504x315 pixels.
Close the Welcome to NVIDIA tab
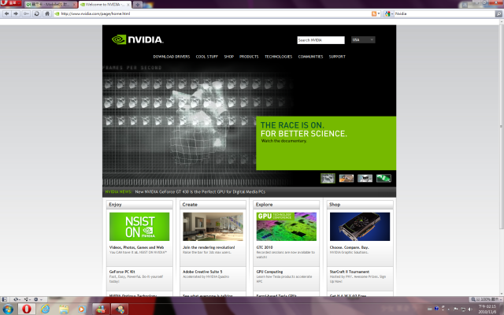click(x=128, y=5)
